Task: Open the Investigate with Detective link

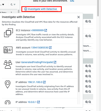Action: pos(42,9)
